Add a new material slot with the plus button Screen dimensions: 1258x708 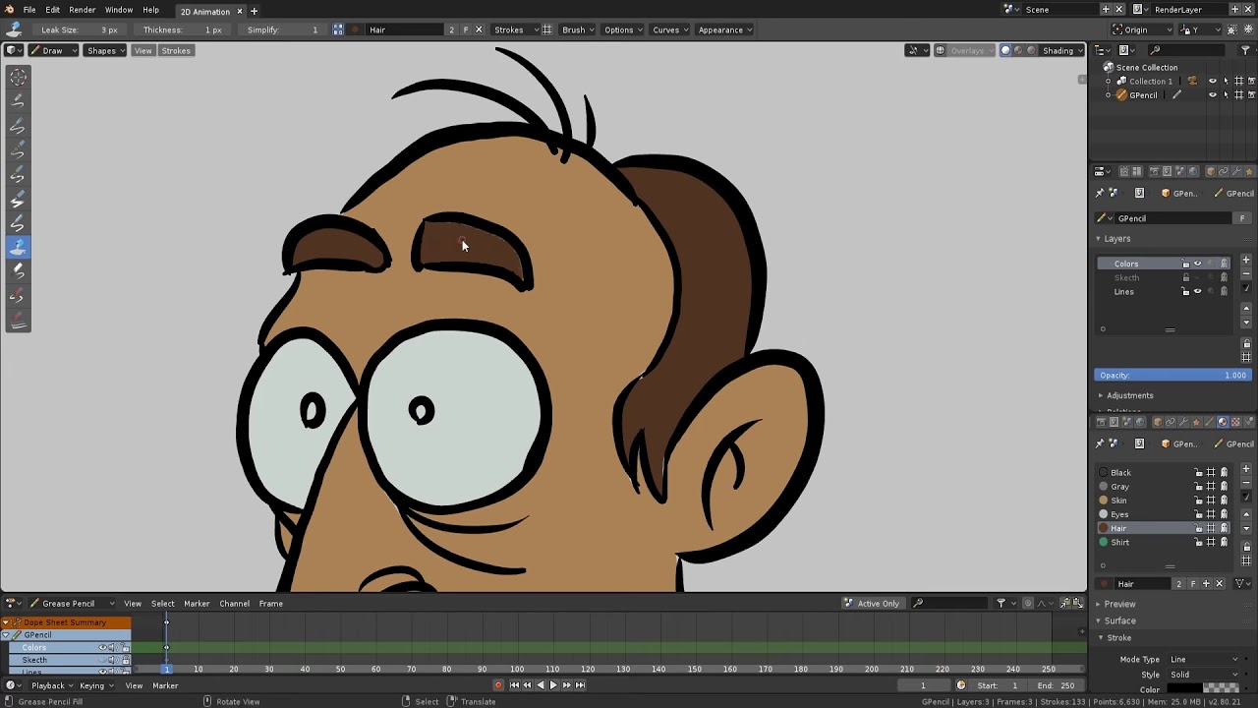coord(1246,470)
